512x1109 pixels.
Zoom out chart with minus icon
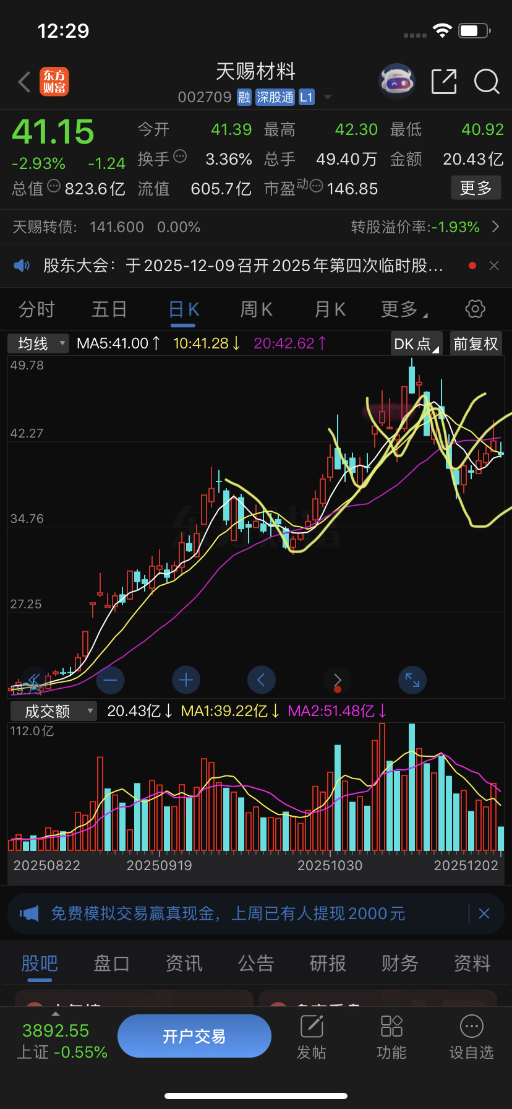[111, 680]
